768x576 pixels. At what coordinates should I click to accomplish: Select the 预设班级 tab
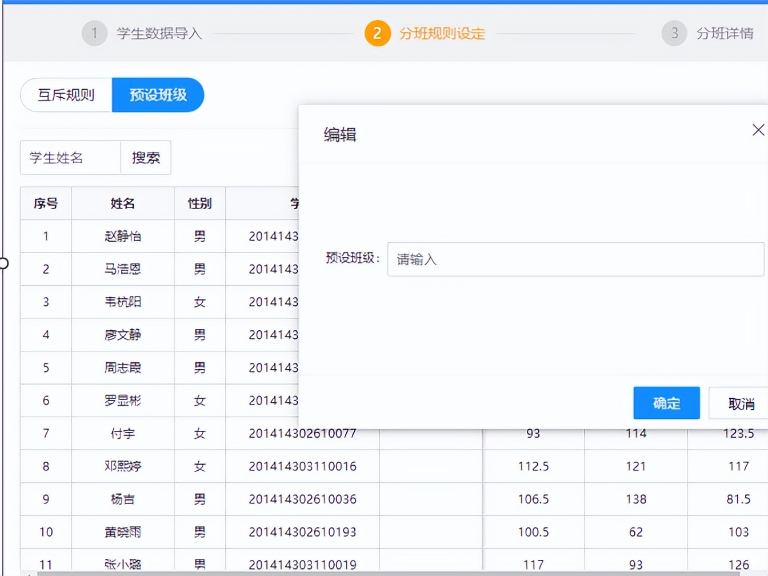pos(158,95)
